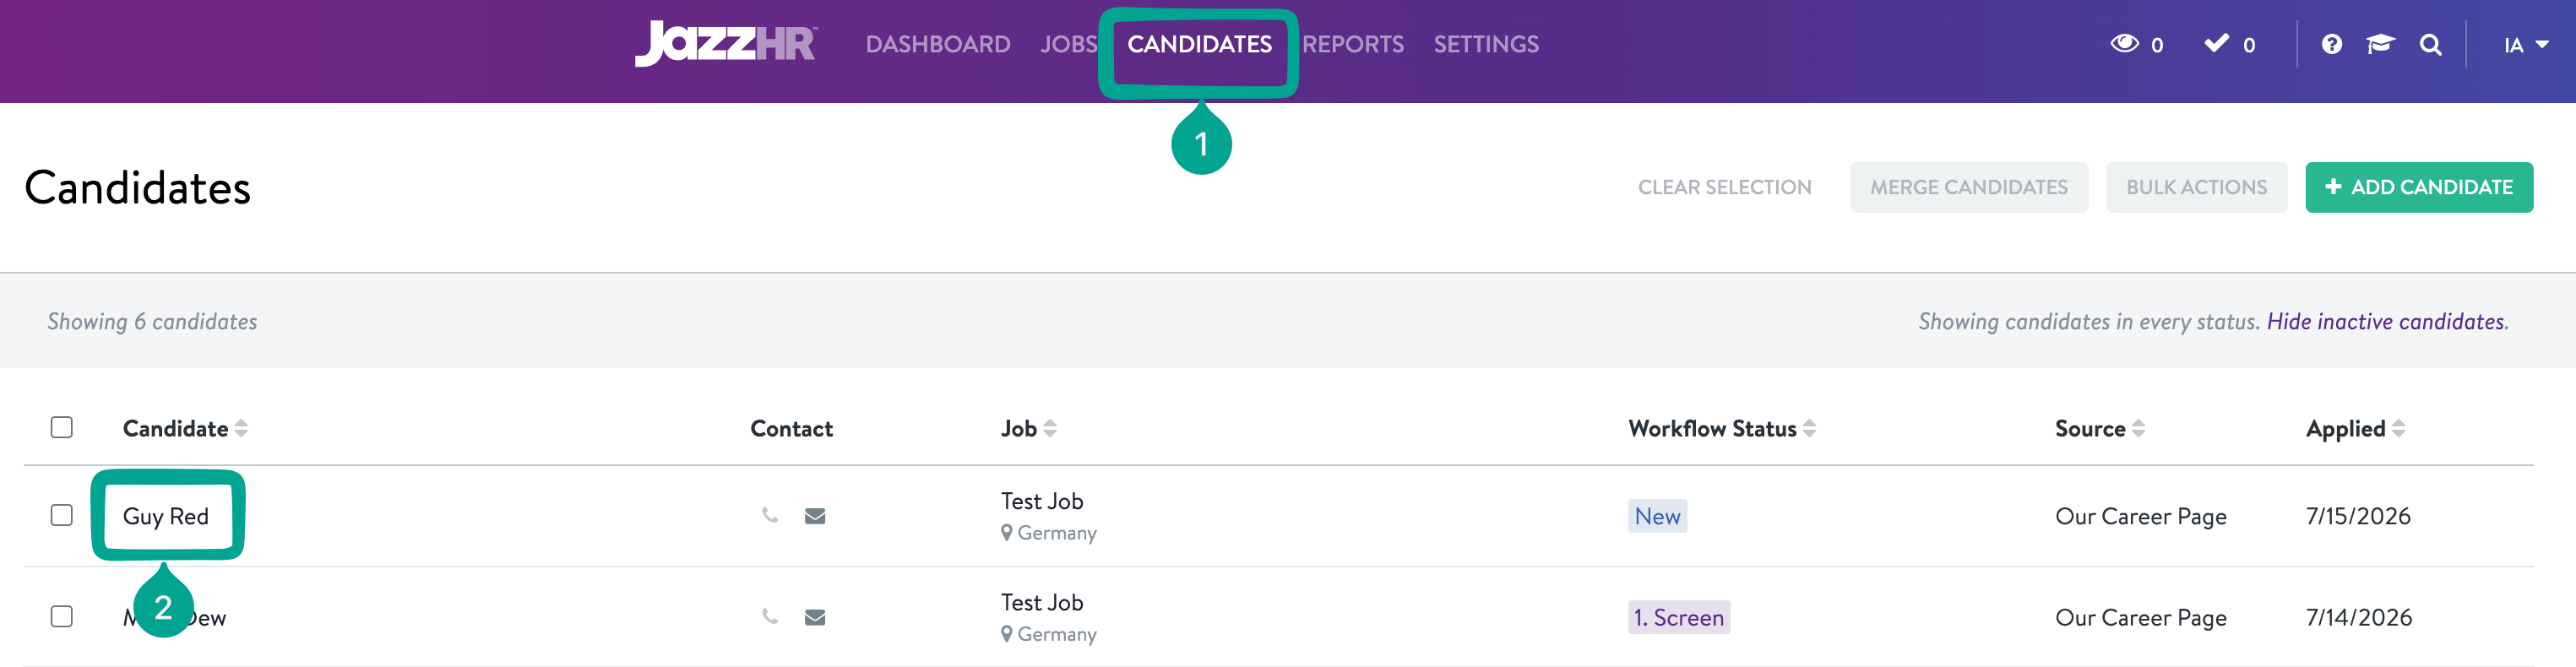Open the Dashboard tab
The width and height of the screenshot is (2576, 667).
938,44
